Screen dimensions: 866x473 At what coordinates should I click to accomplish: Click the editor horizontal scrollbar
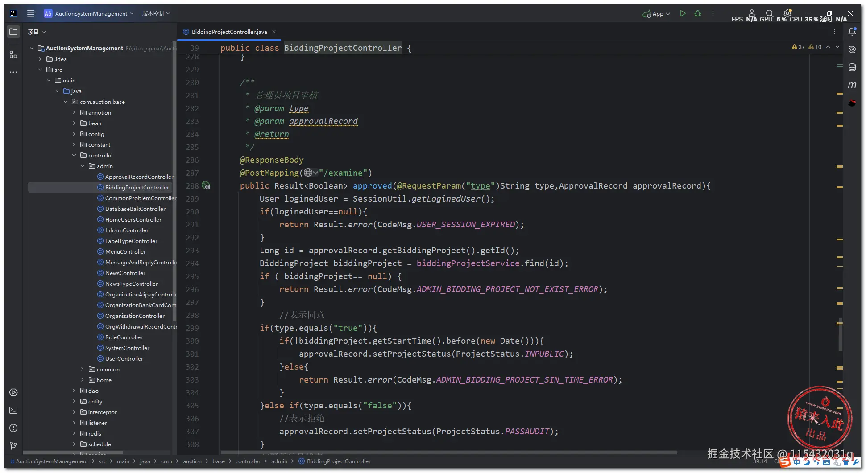coord(448,452)
